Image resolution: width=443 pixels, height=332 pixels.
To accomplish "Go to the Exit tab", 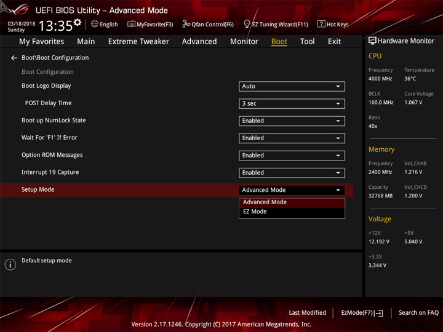I will tap(334, 42).
